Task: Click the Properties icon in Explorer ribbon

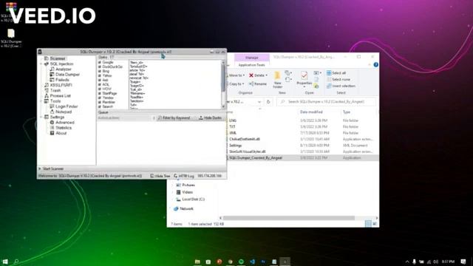Action: 304,75
